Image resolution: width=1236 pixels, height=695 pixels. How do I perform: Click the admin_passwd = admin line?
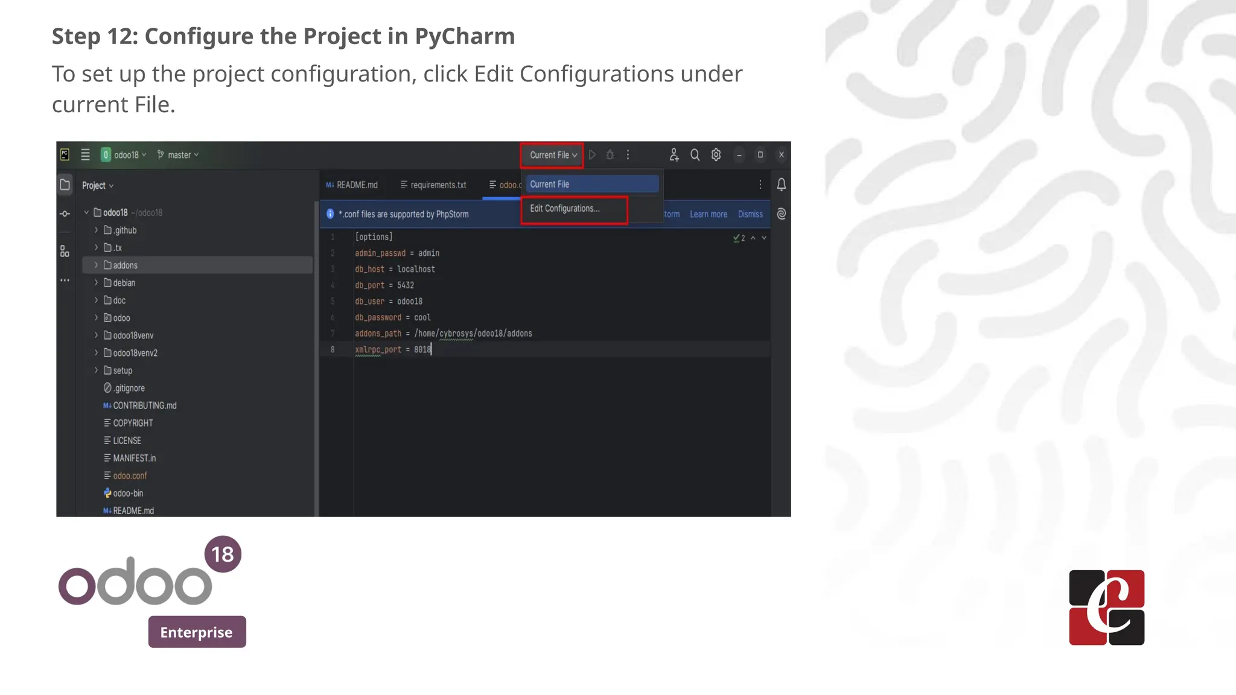pyautogui.click(x=397, y=253)
